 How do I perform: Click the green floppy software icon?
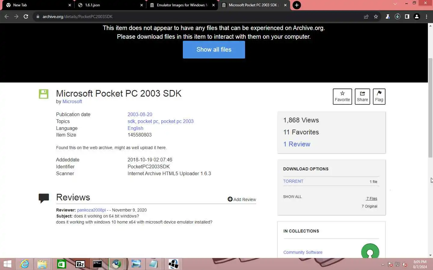pos(44,94)
